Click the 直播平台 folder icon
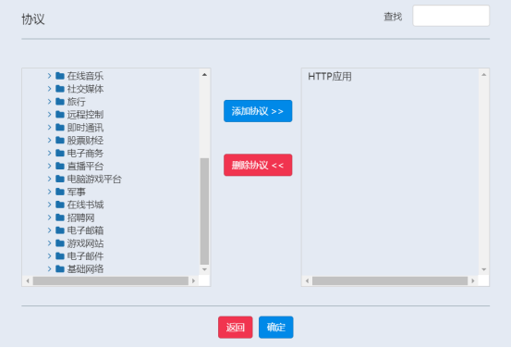The width and height of the screenshot is (511, 348). (x=60, y=167)
